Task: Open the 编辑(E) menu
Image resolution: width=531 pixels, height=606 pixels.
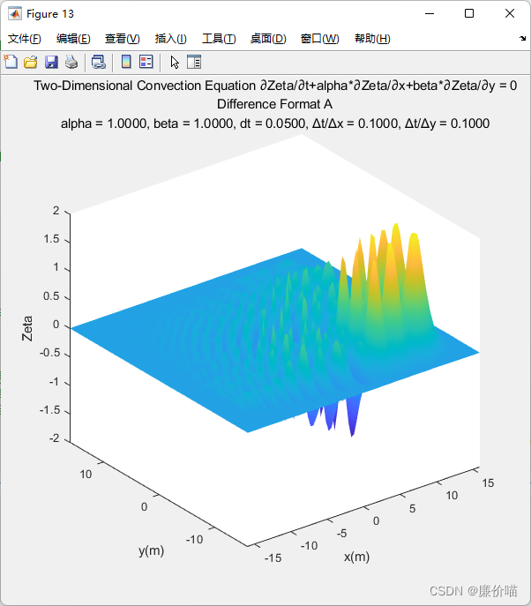Action: 73,39
